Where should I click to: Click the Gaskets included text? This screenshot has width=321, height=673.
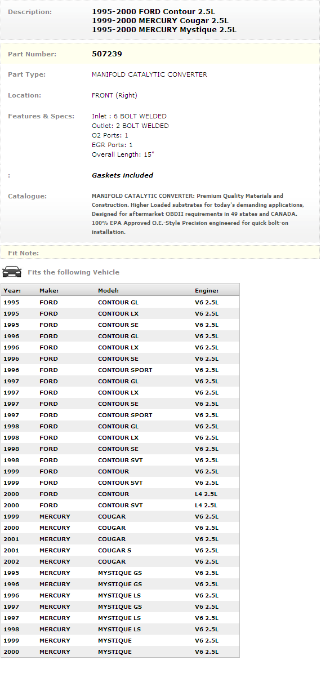[x=122, y=175]
